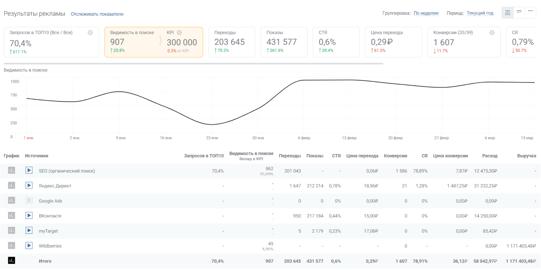Sort table by Цена конверсии column header

click(451, 156)
